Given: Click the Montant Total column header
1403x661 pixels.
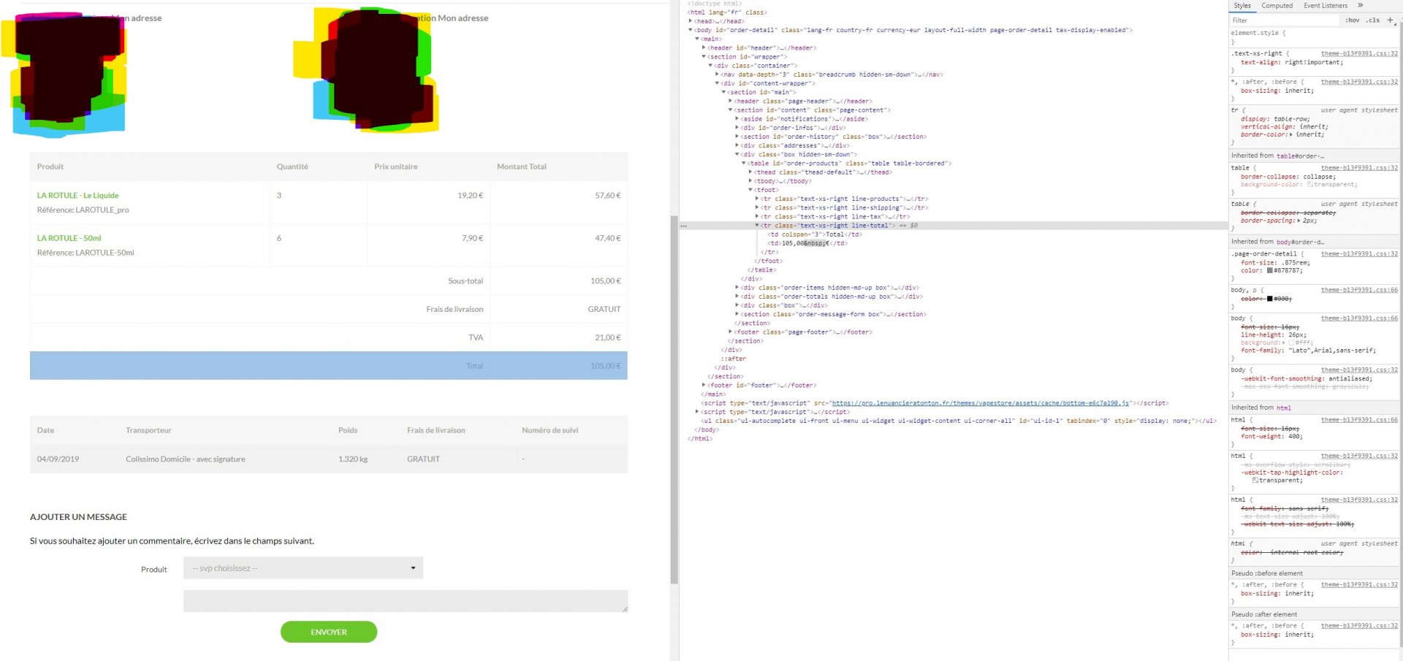Looking at the screenshot, I should point(522,167).
